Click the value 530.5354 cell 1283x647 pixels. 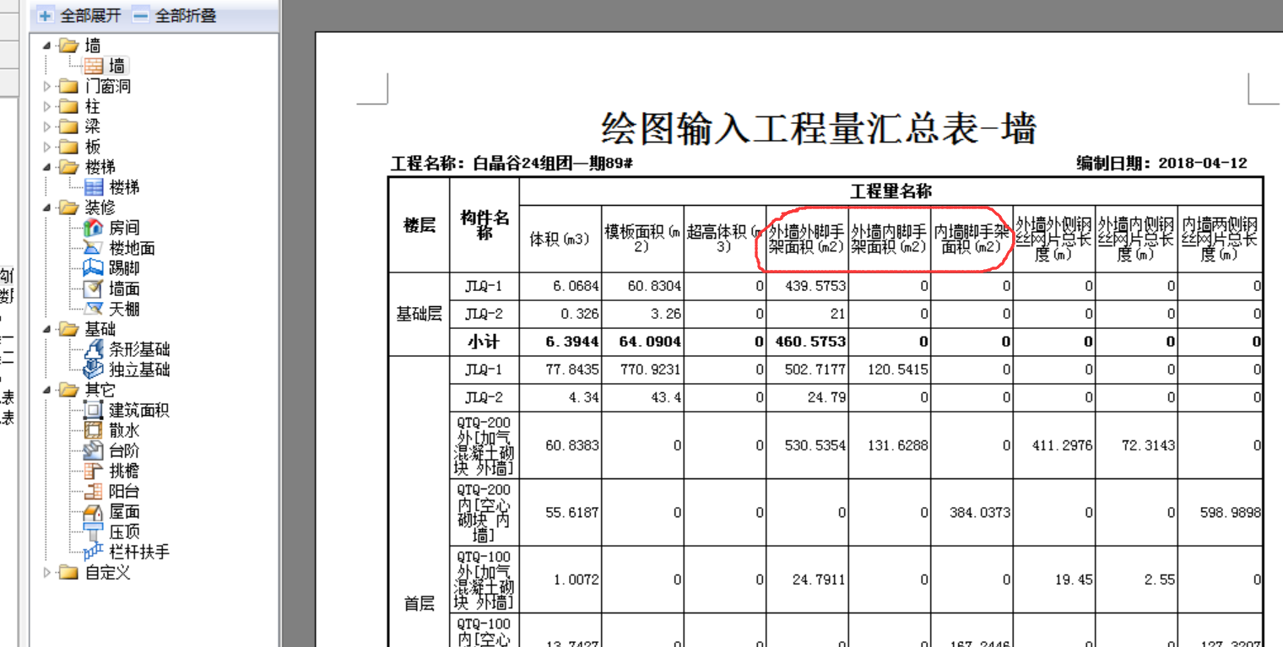click(807, 445)
